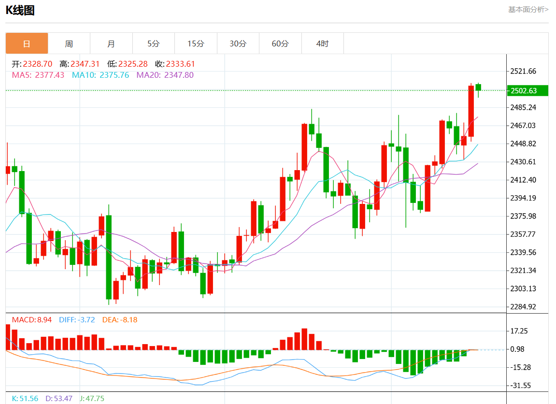Click the 2375.98 price axis label
Viewport: 556px width, 404px height.
point(523,216)
